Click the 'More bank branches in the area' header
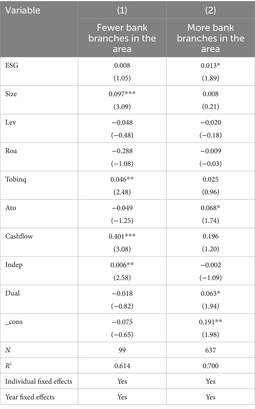The width and height of the screenshot is (255, 409). (211, 38)
